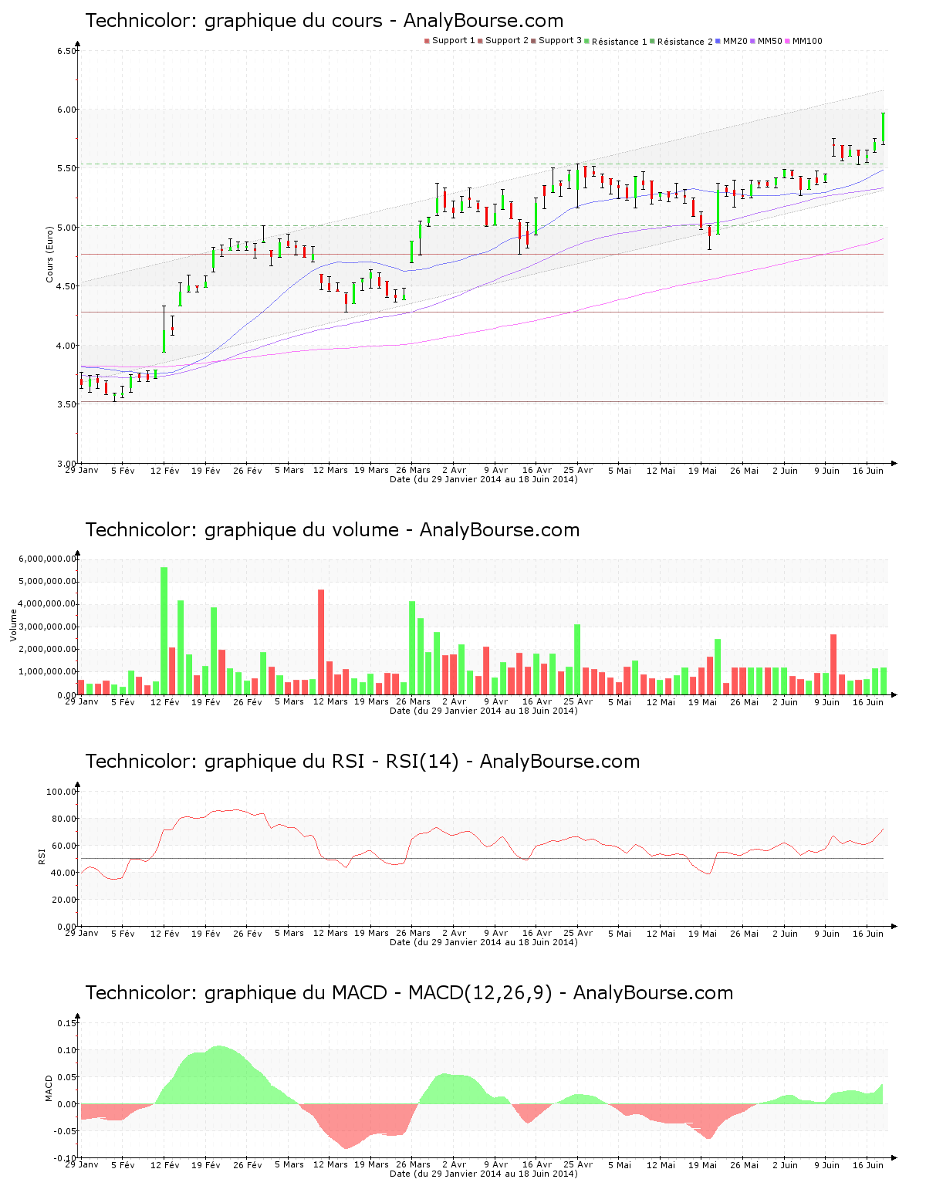
Task: Click the vertical 'Volume' axis label
Action: click(x=13, y=625)
